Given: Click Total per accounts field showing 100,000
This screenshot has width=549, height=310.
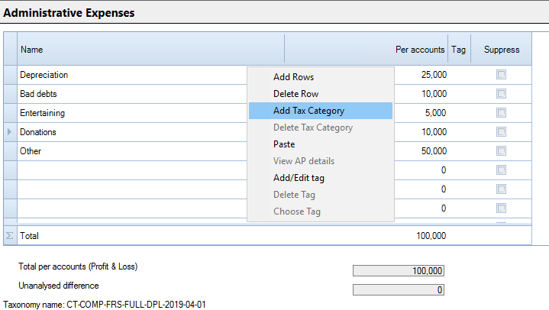Looking at the screenshot, I should [399, 271].
